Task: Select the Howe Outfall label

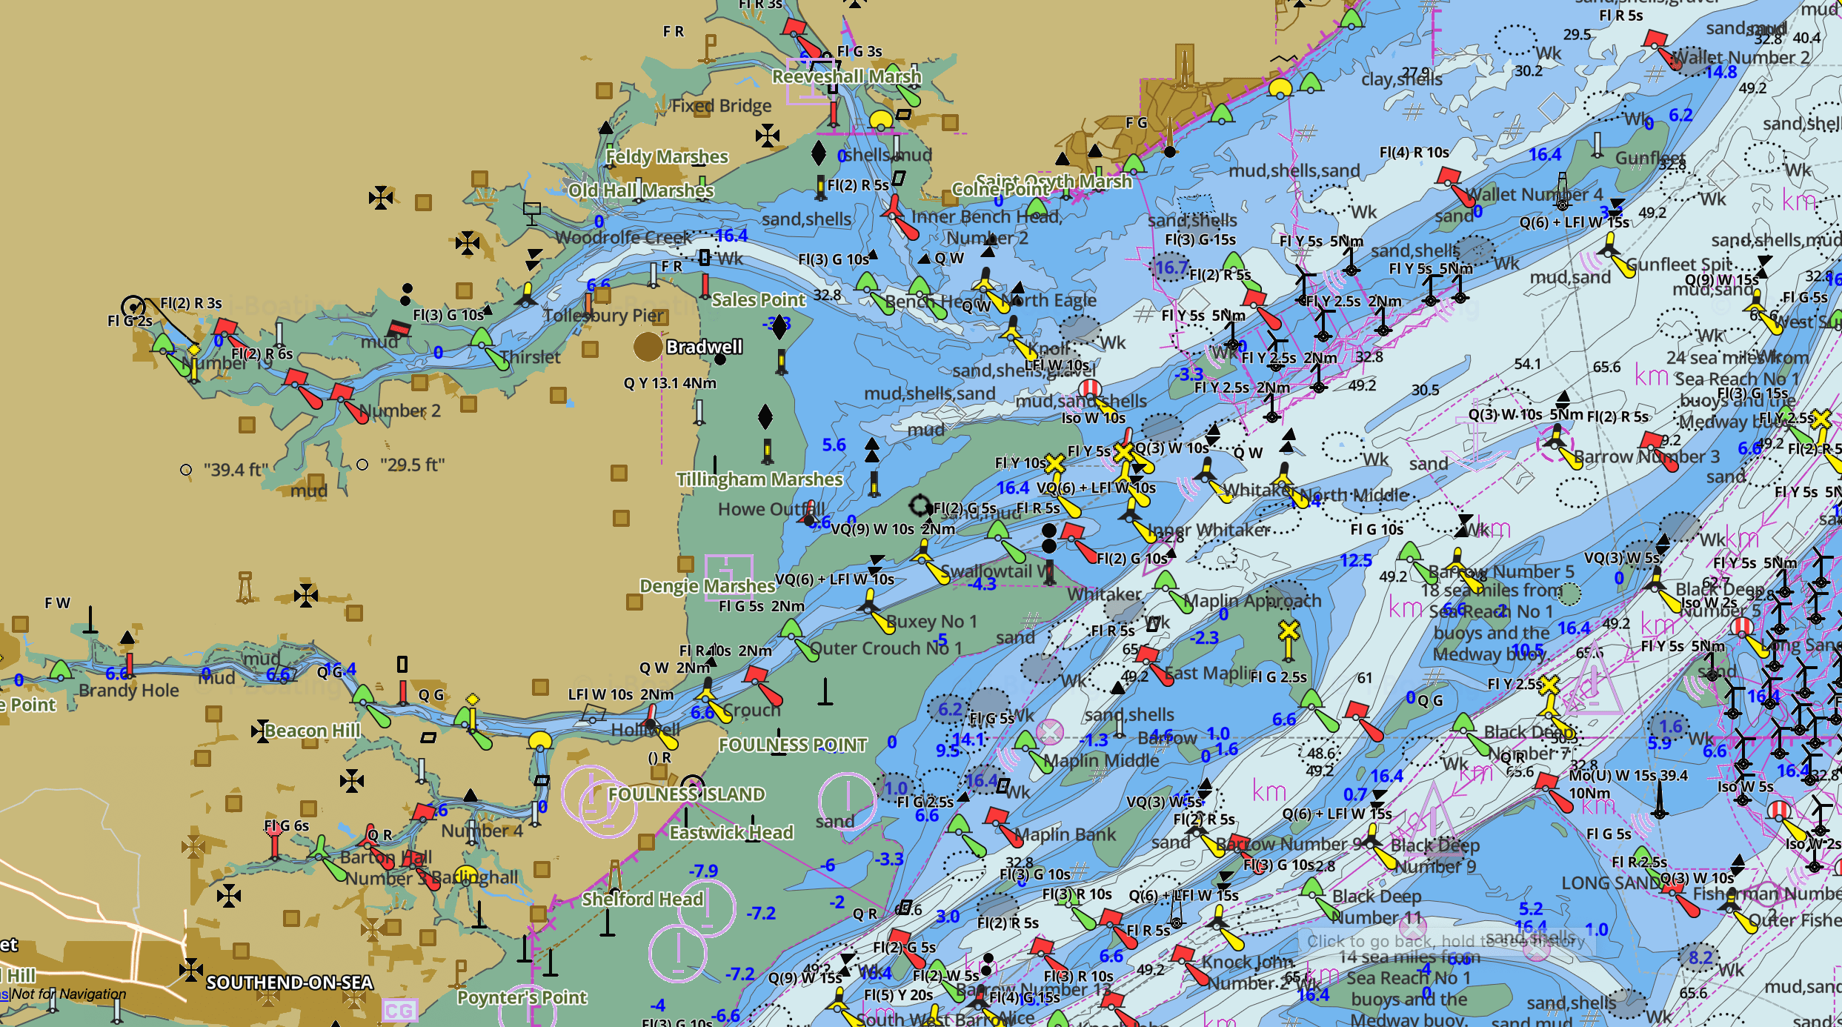Action: 771,509
